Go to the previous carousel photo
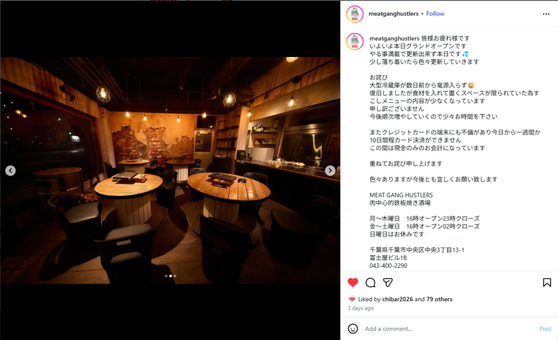The height and width of the screenshot is (340, 558). 10,170
